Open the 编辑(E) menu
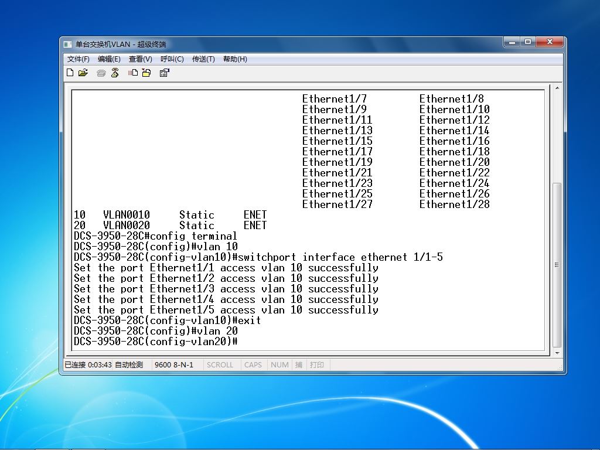The width and height of the screenshot is (600, 450). point(109,59)
